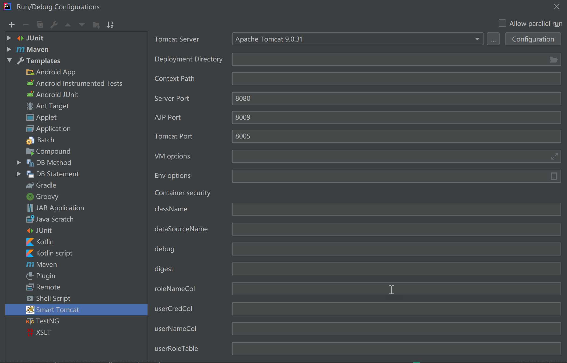Image resolution: width=567 pixels, height=363 pixels.
Task: Create a new folder via toolbar icon
Action: pyautogui.click(x=96, y=25)
